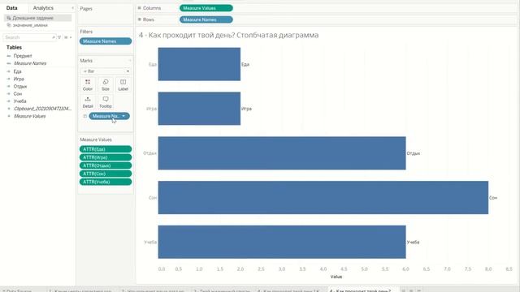Screen dimensions: 520x292
Task: Switch to the Data tab
Action: coord(12,8)
